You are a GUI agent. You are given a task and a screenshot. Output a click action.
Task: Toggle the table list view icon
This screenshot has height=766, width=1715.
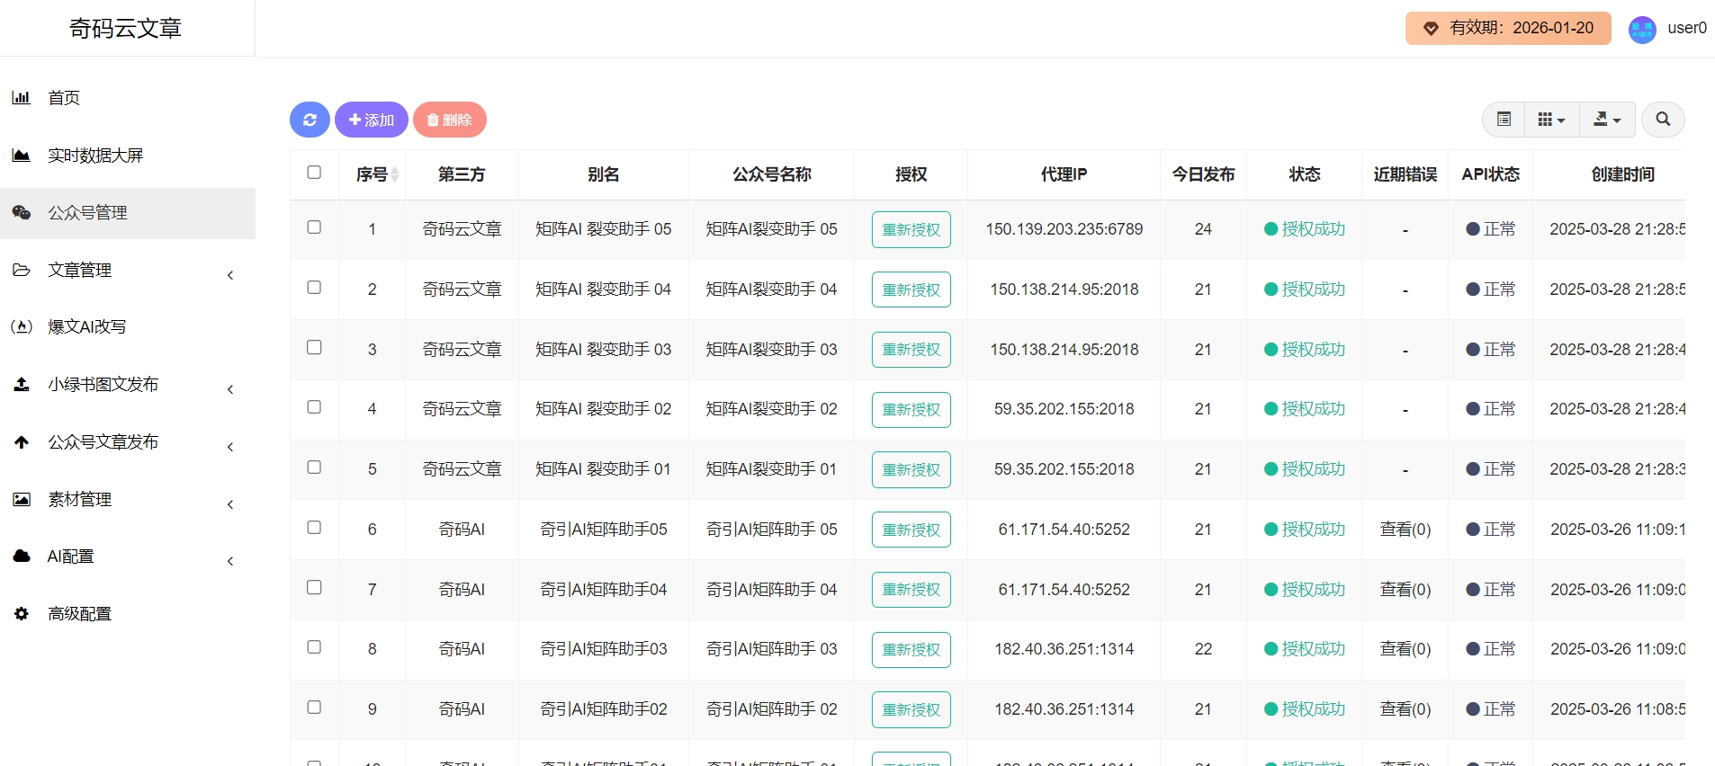click(x=1504, y=120)
